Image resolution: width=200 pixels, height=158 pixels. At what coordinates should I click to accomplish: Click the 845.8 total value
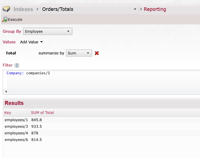[37, 120]
